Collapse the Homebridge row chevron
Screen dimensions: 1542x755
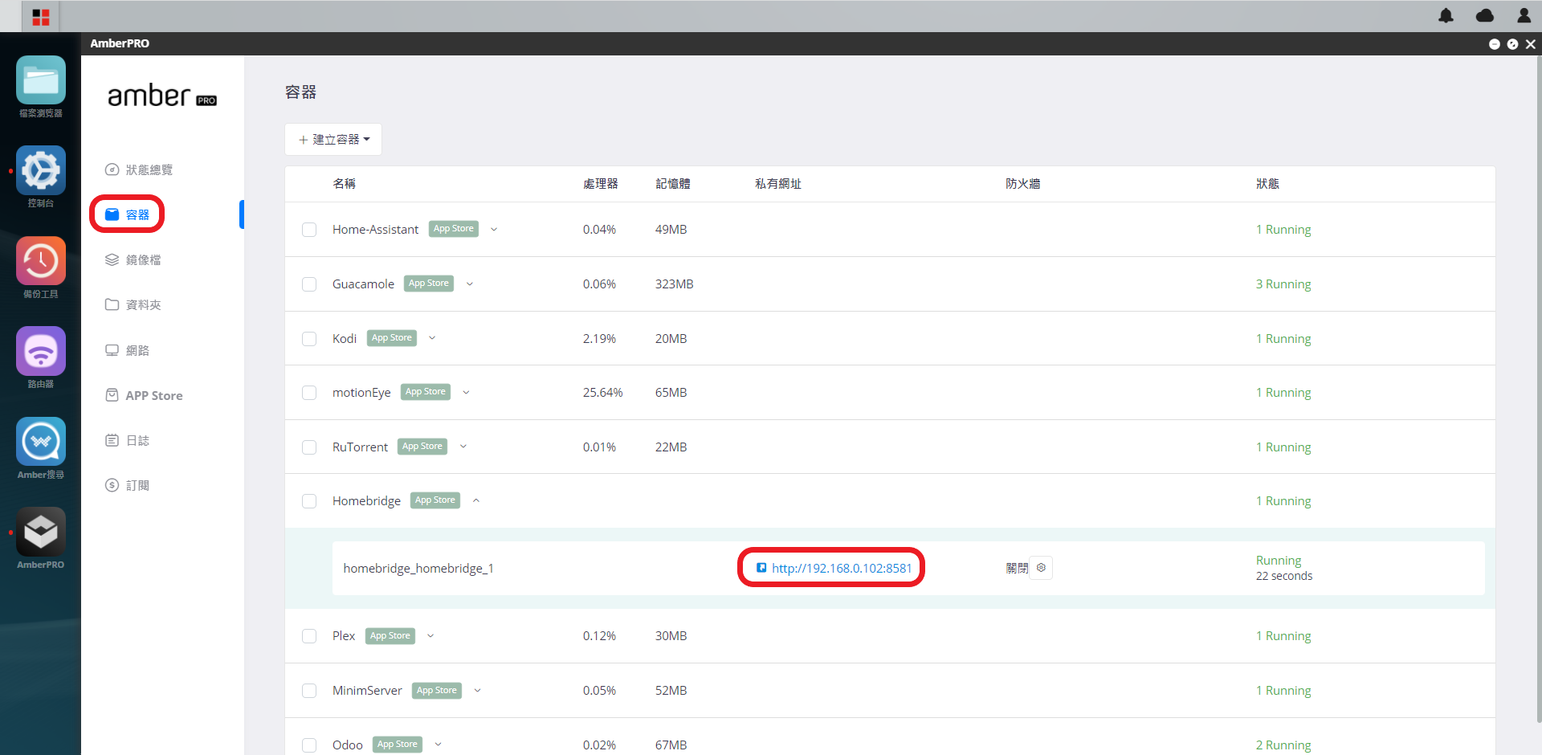pos(476,500)
